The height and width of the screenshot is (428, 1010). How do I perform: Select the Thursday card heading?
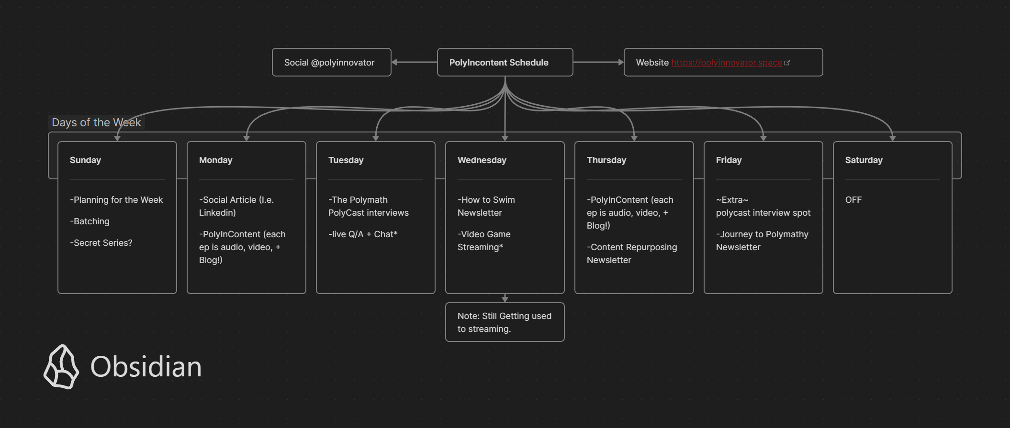click(606, 160)
